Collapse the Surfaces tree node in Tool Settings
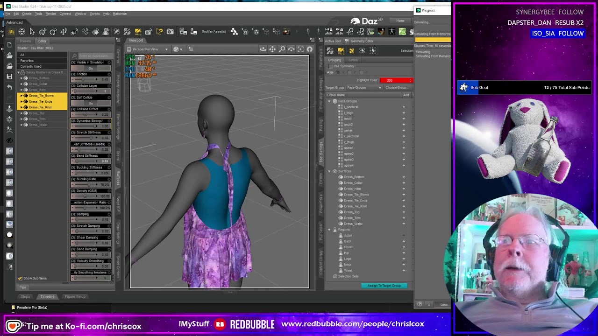 click(329, 171)
